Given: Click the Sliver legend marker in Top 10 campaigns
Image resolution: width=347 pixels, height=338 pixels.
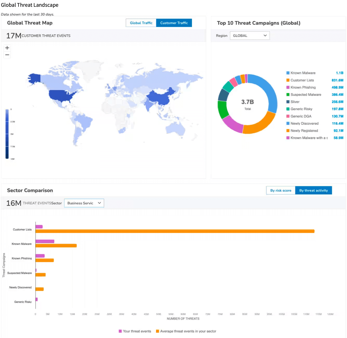Looking at the screenshot, I should click(x=287, y=102).
